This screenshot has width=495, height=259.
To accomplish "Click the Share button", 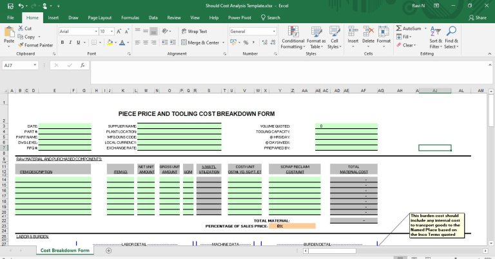I will point(478,17).
